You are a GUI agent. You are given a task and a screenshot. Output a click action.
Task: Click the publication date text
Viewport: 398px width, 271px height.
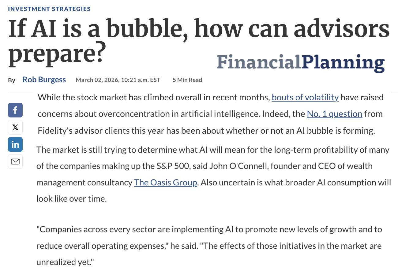pyautogui.click(x=118, y=80)
